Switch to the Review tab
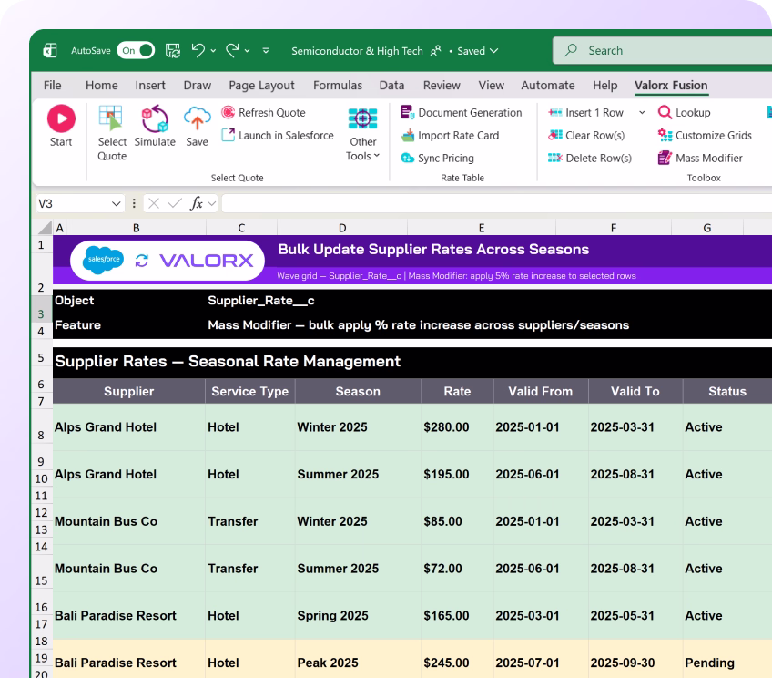The image size is (772, 678). tap(442, 86)
